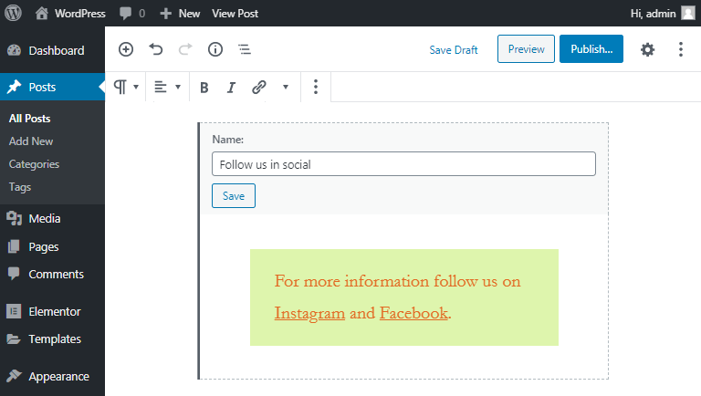
Task: Open Tags submenu item
Action: click(x=20, y=187)
